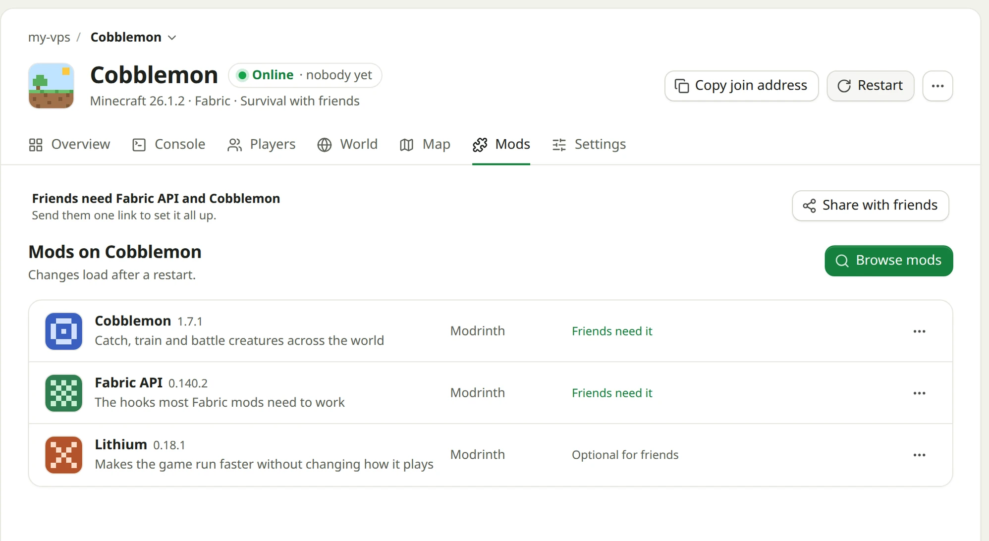Switch to the Console tab
989x541 pixels.
tap(168, 144)
